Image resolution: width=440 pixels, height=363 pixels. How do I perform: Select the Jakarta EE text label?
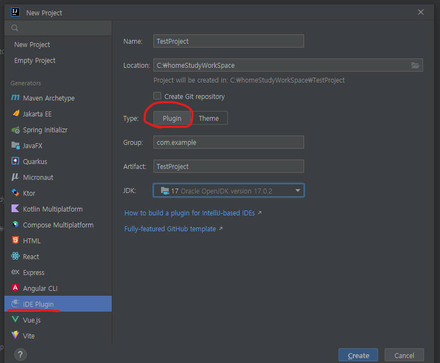(x=37, y=114)
